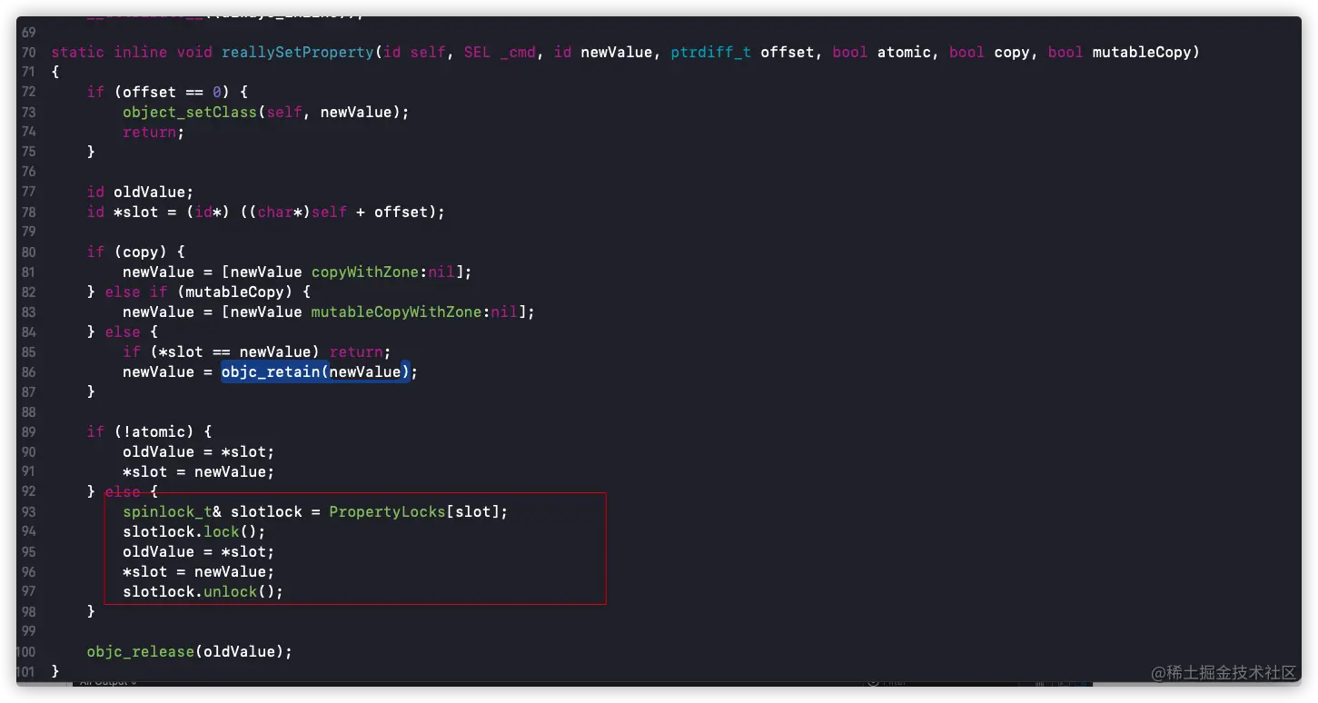Click the SEL type keyword
This screenshot has width=1318, height=703.
pos(478,52)
